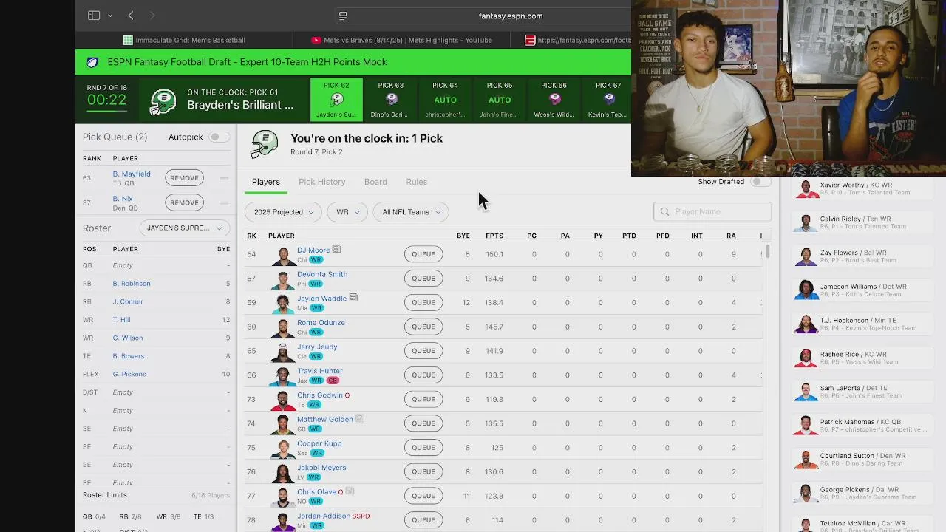946x532 pixels.
Task: Click the player list vertical scrollbar
Action: (x=767, y=251)
